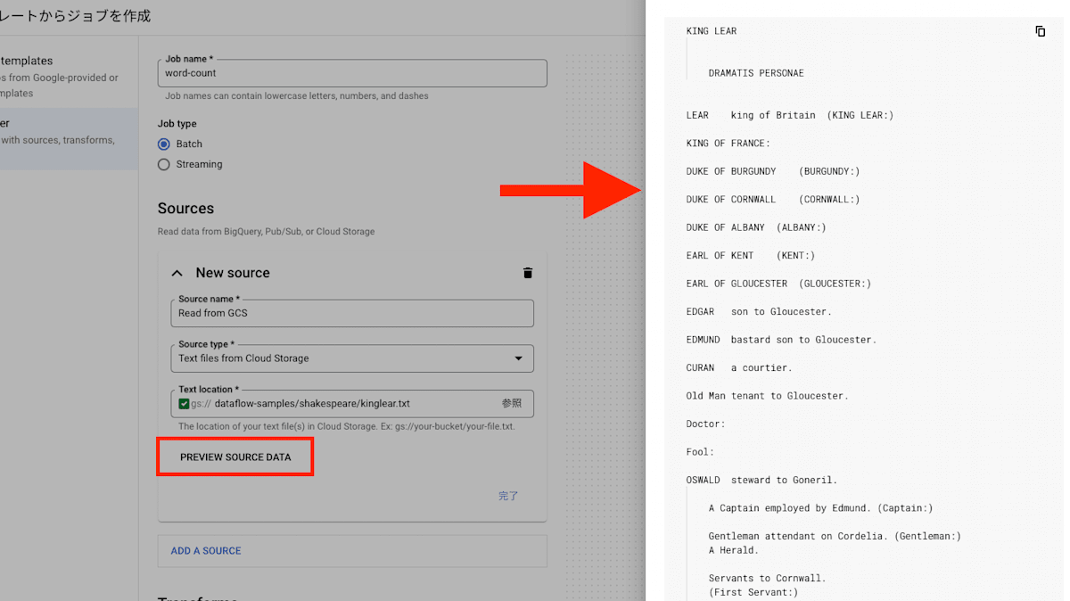
Task: Select the 'DUKE OF BURGUNDY' line
Action: point(773,171)
